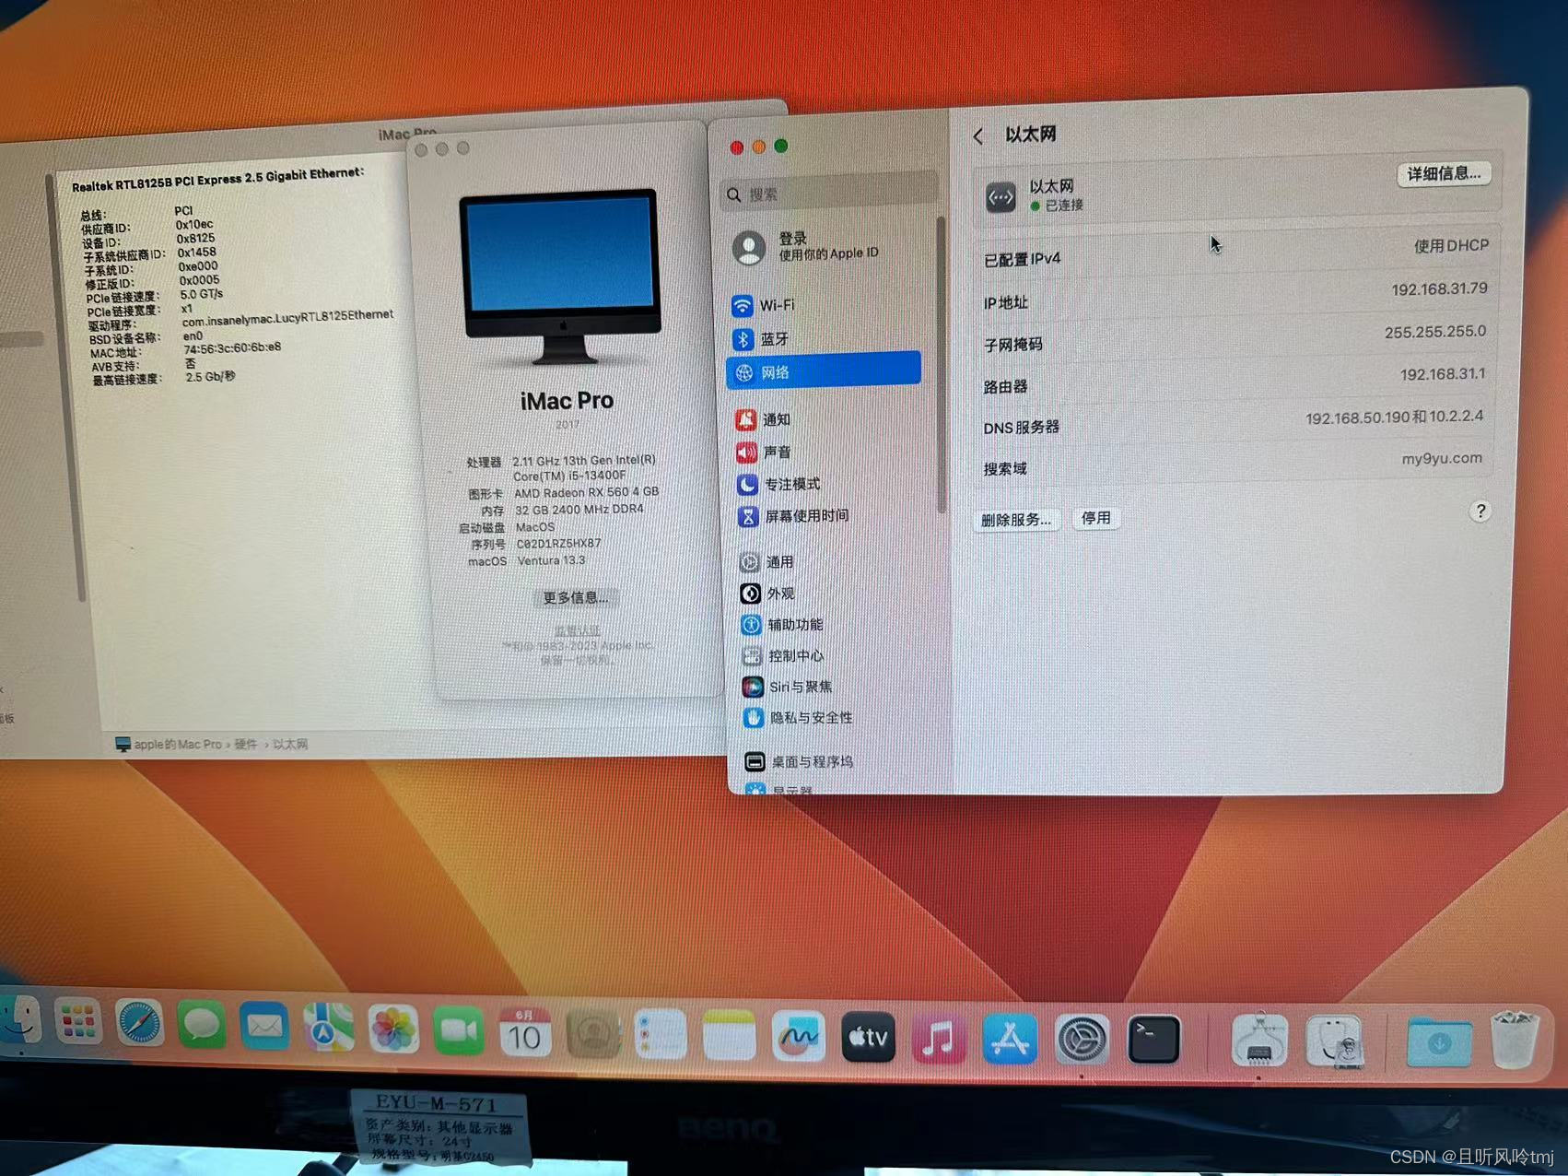Open Maps from the Dock
The width and height of the screenshot is (1568, 1176).
click(x=328, y=1028)
